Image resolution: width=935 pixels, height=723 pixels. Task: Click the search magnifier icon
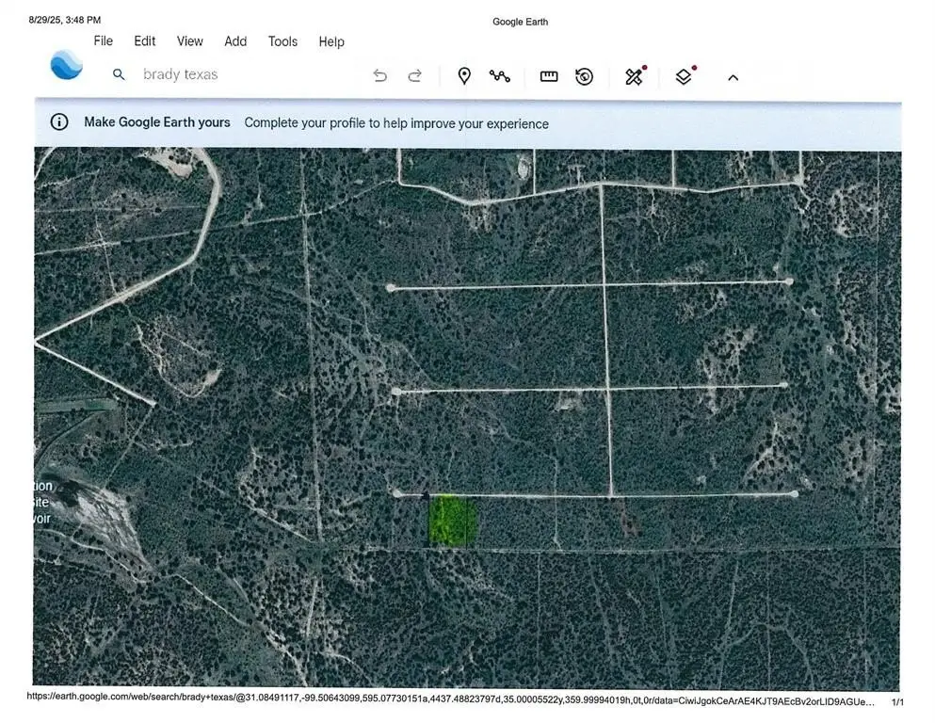(119, 74)
